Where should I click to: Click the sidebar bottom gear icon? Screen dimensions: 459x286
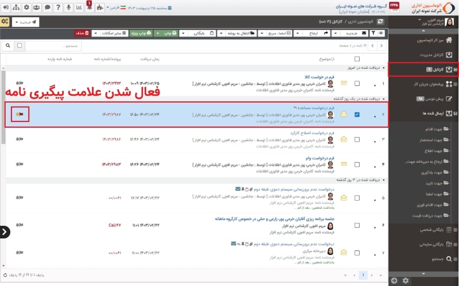pos(406,280)
